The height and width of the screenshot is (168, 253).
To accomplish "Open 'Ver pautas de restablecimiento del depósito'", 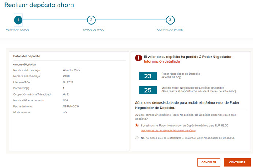I will click(x=168, y=130).
